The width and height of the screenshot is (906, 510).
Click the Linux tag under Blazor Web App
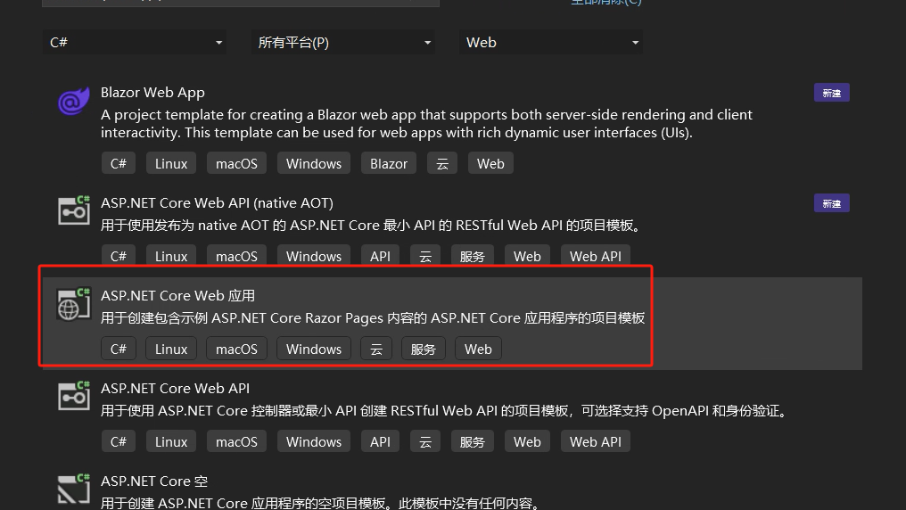coord(171,163)
